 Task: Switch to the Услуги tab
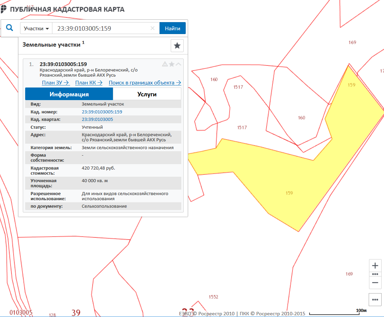point(147,94)
